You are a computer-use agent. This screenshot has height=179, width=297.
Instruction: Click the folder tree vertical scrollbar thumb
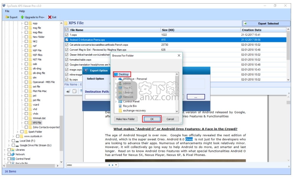pyautogui.click(x=61, y=133)
